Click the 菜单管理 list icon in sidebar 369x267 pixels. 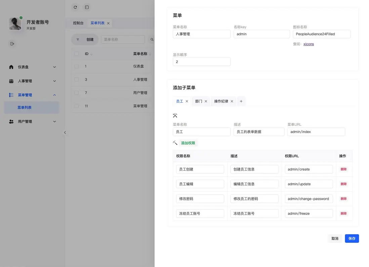[11, 95]
